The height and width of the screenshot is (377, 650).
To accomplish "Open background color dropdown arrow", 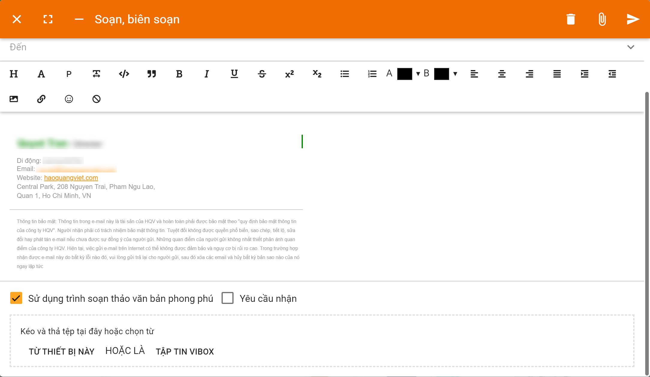I will pyautogui.click(x=455, y=74).
